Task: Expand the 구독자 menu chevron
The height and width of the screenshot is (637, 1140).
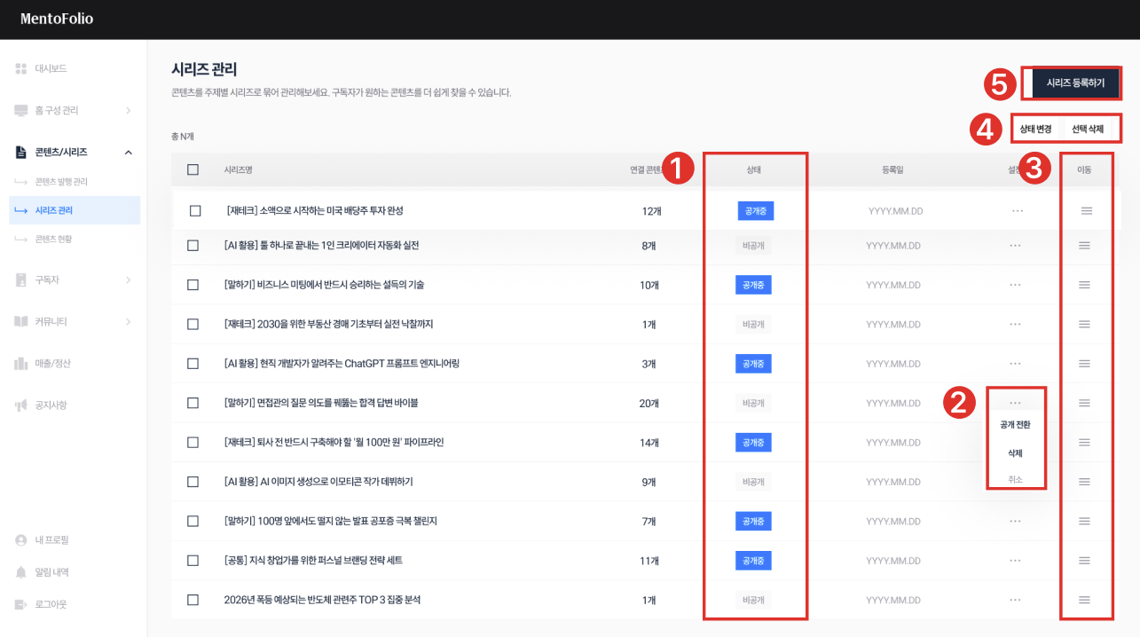Action: point(128,280)
